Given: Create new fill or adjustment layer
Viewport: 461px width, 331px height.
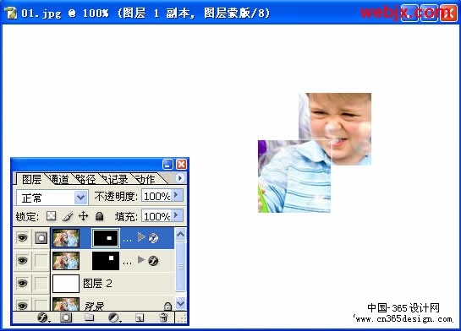Looking at the screenshot, I should pyautogui.click(x=114, y=317).
